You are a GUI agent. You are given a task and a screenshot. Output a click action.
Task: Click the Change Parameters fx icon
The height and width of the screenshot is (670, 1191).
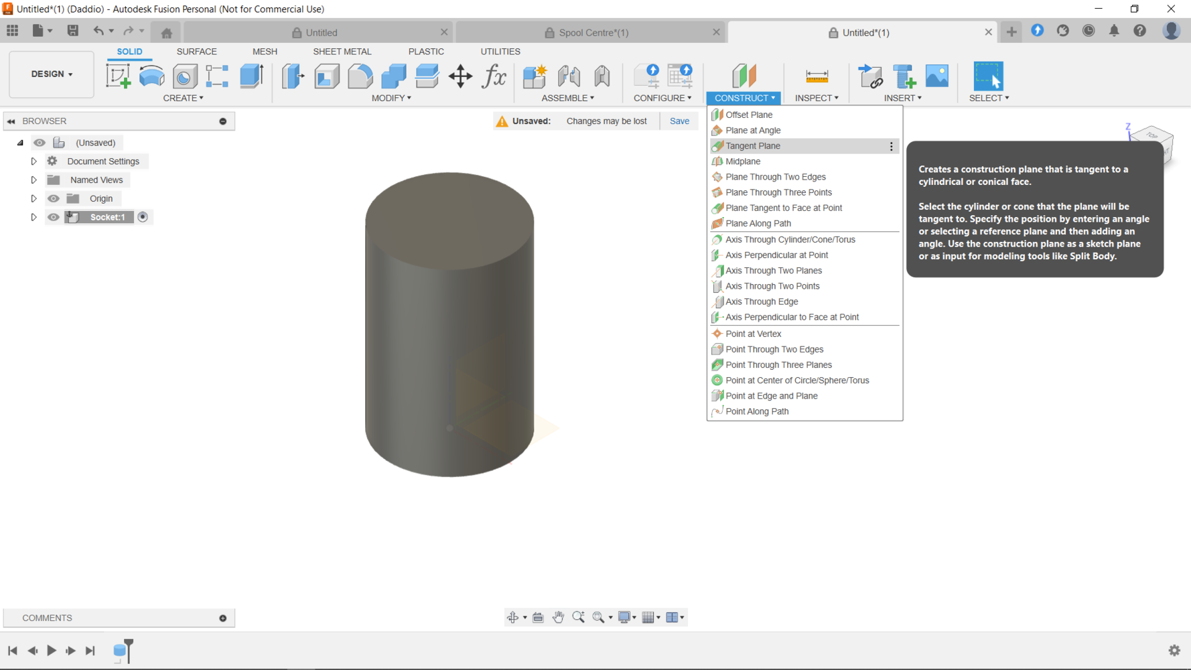tap(494, 76)
